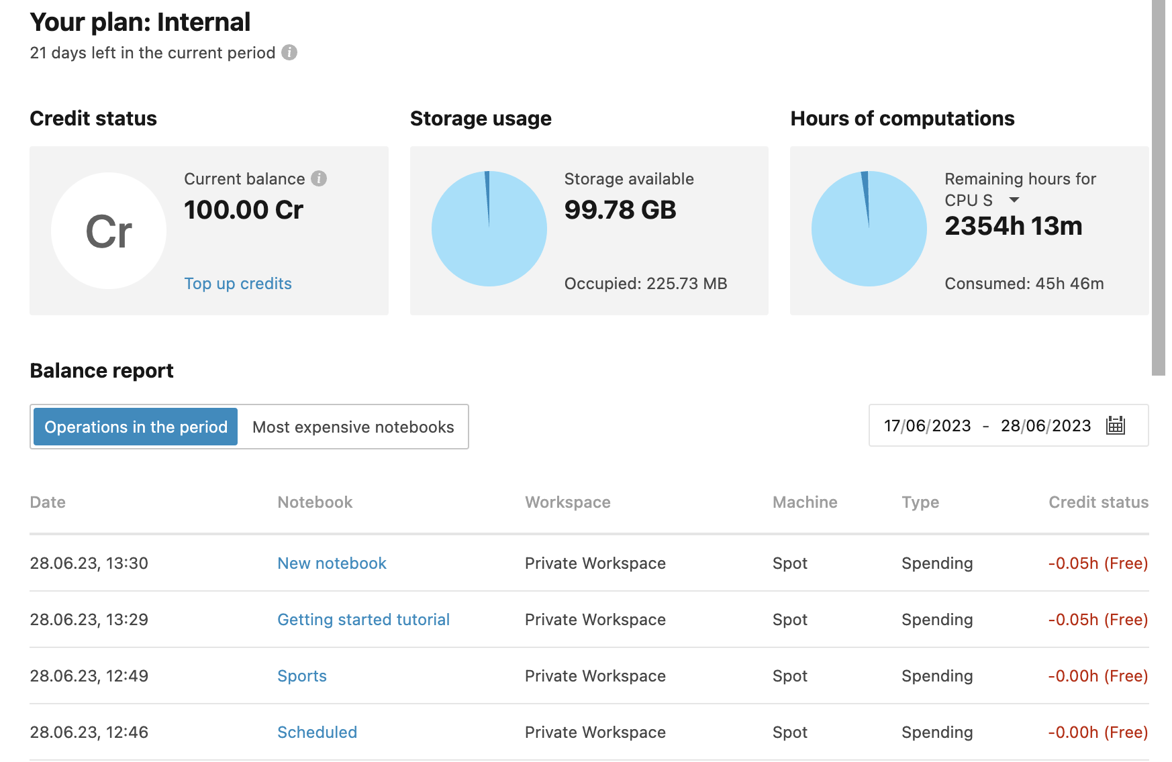Click the Credit status column header
This screenshot has height=762, width=1172.
[x=1098, y=502]
